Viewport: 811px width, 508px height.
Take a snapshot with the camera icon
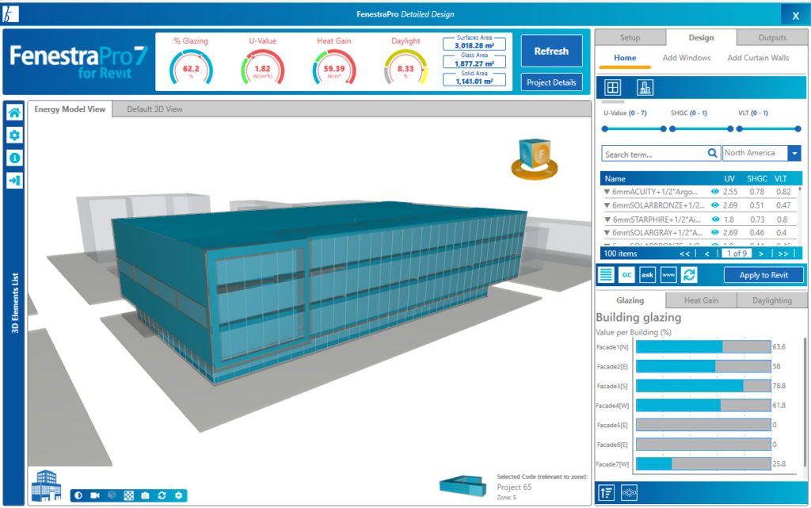tap(146, 495)
